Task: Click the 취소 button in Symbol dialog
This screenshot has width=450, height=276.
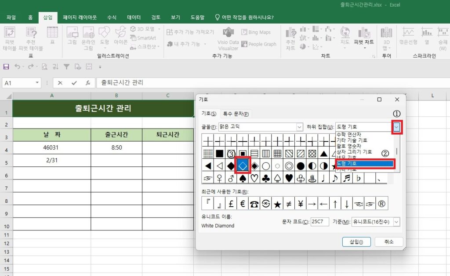Action: coord(389,242)
